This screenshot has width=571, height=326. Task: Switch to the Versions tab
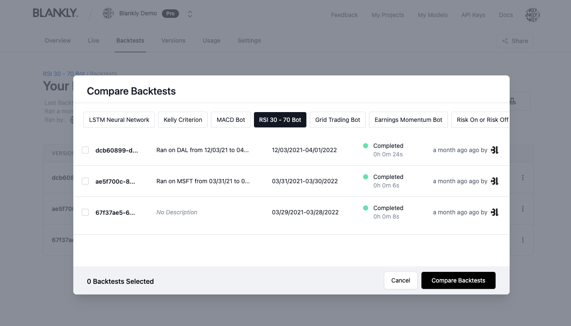pos(173,40)
